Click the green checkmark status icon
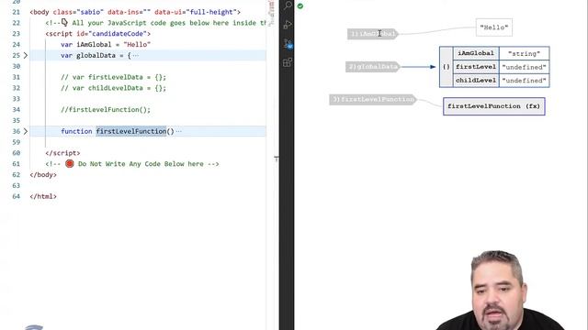This screenshot has width=588, height=330. 300,6
